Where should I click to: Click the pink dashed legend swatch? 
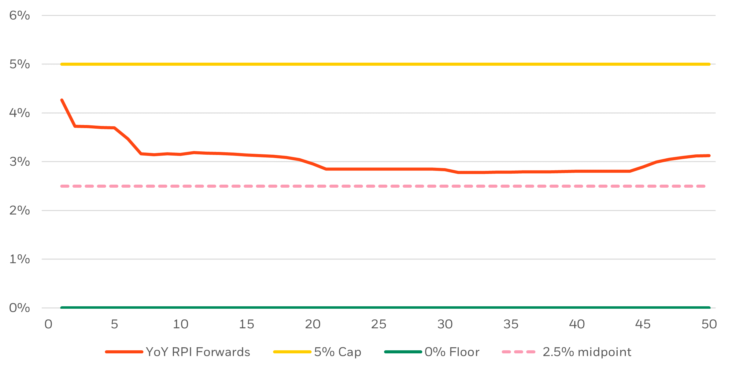pyautogui.click(x=519, y=352)
